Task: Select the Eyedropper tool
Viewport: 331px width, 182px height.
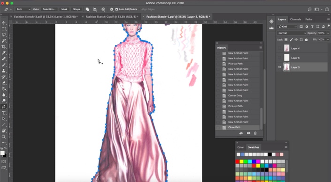Action: pyautogui.click(x=4, y=53)
